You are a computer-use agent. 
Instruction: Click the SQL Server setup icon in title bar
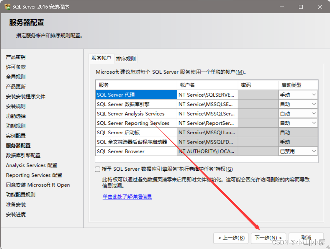point(7,7)
